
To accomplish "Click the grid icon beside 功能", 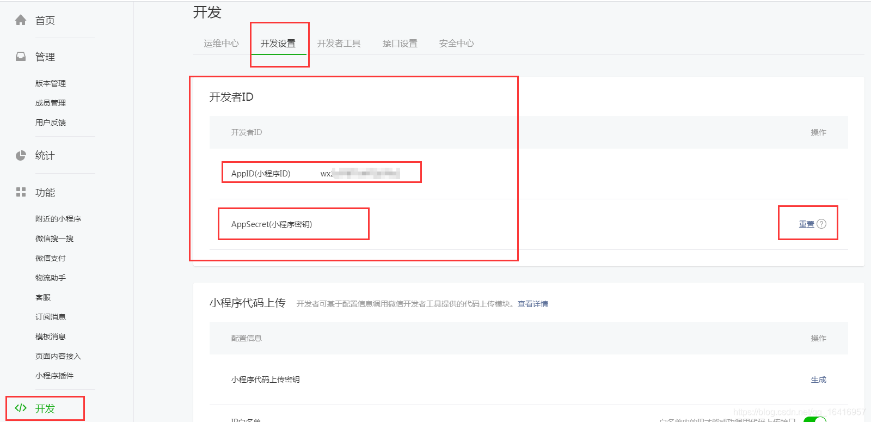I will [x=21, y=192].
